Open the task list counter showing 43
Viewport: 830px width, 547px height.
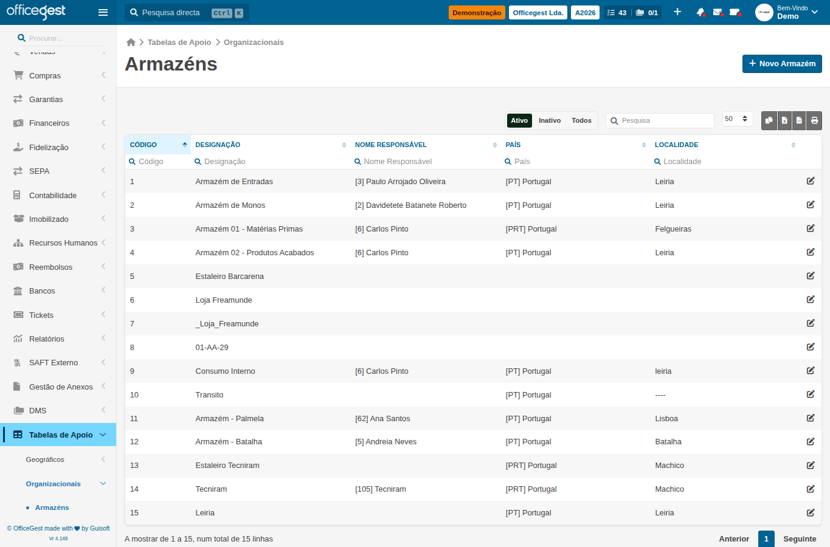point(617,13)
